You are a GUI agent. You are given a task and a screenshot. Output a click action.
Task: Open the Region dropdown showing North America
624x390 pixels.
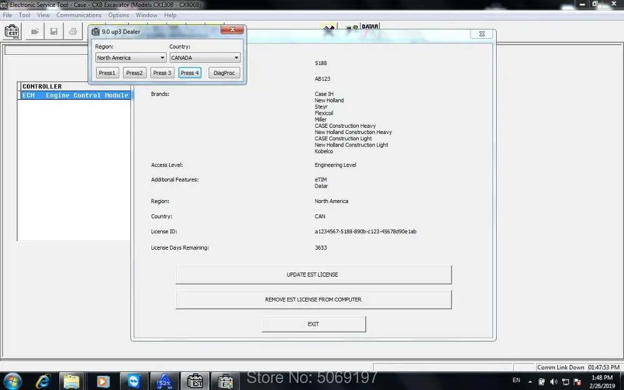pyautogui.click(x=130, y=57)
